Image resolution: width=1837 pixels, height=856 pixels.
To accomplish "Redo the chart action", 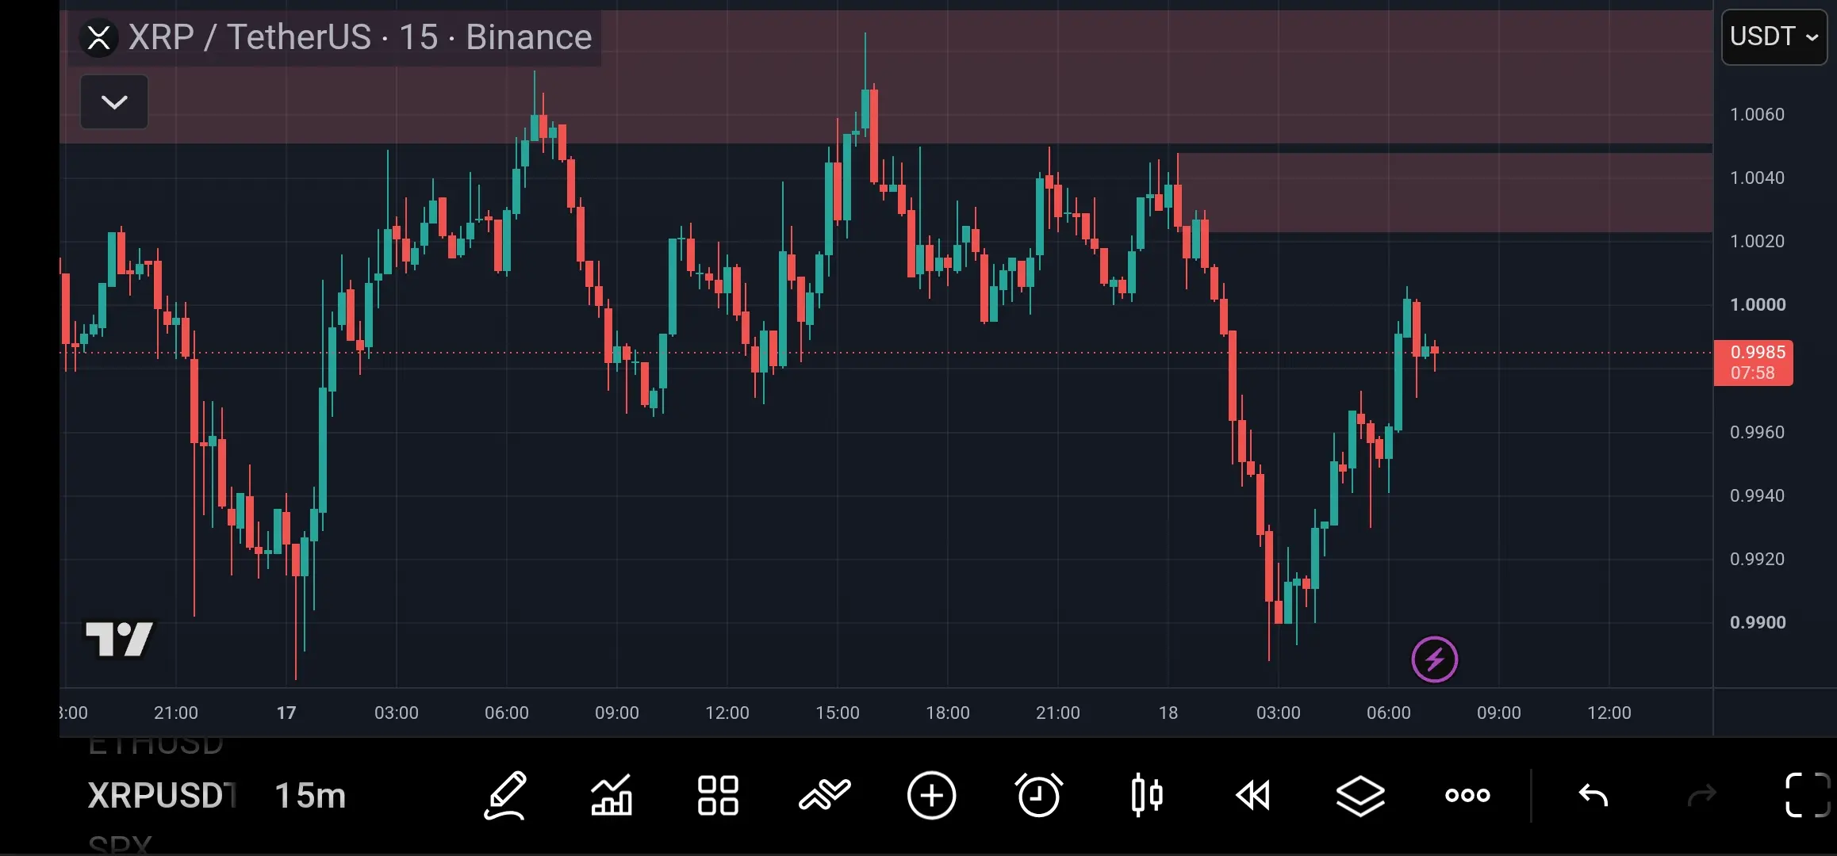I will pyautogui.click(x=1701, y=795).
